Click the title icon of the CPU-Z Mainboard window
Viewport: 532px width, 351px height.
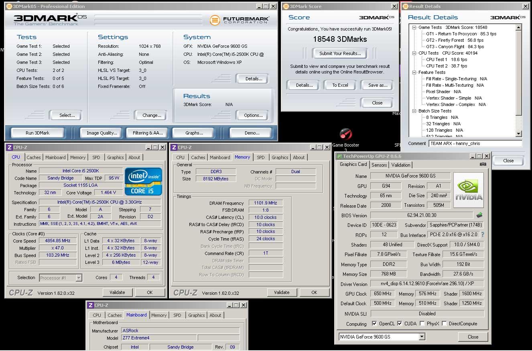pyautogui.click(x=91, y=305)
